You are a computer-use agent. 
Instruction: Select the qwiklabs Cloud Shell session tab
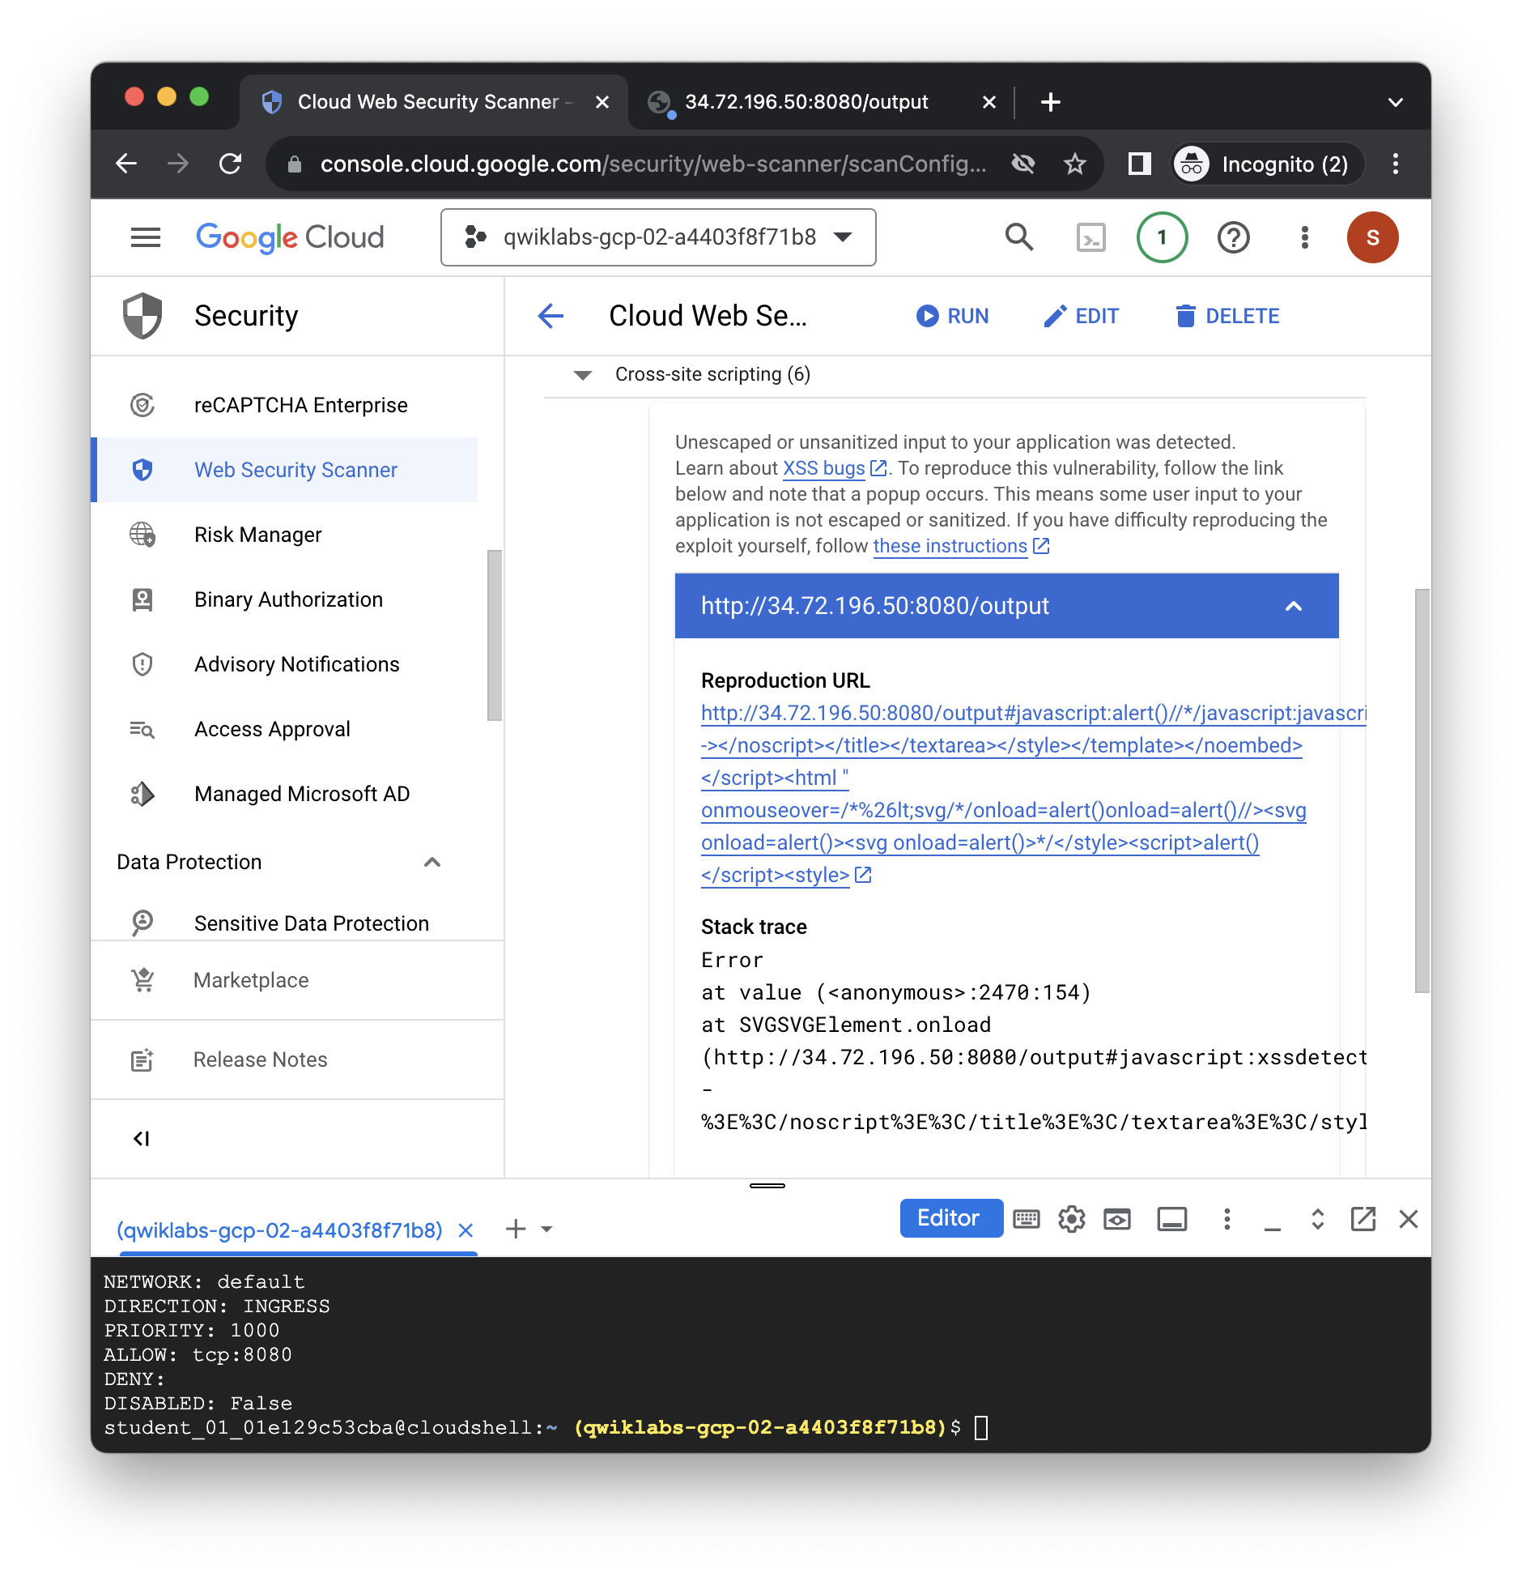point(279,1230)
